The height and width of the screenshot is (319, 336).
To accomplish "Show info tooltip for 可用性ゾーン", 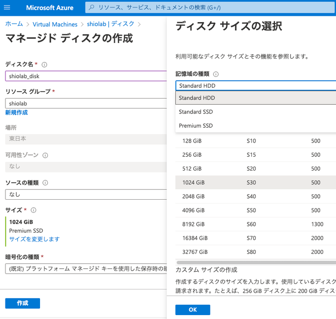I will [45, 155].
